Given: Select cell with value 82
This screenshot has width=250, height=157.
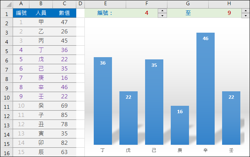Looking at the screenshot, I should click(64, 143).
